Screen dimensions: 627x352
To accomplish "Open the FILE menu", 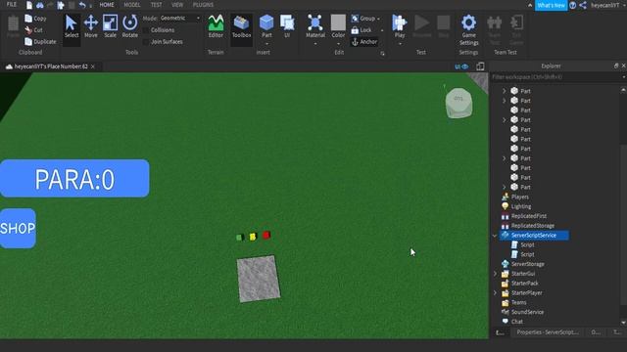I will point(12,5).
